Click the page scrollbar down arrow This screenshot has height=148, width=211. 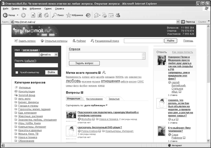pos(208,141)
